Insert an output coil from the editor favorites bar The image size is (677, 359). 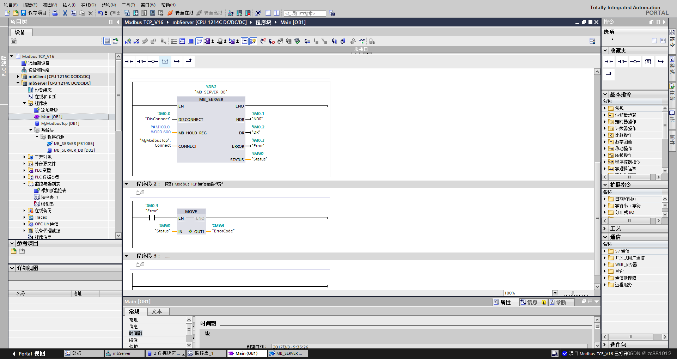coord(153,61)
